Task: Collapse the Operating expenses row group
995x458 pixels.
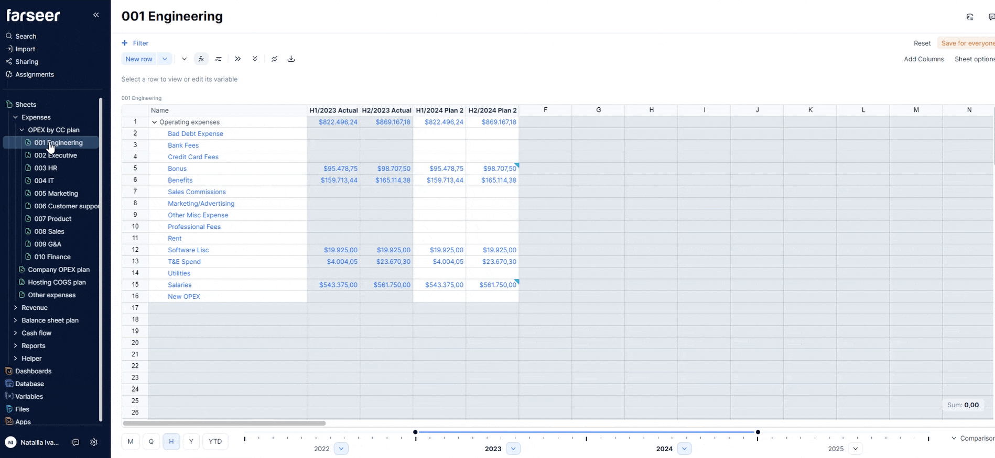Action: (155, 122)
